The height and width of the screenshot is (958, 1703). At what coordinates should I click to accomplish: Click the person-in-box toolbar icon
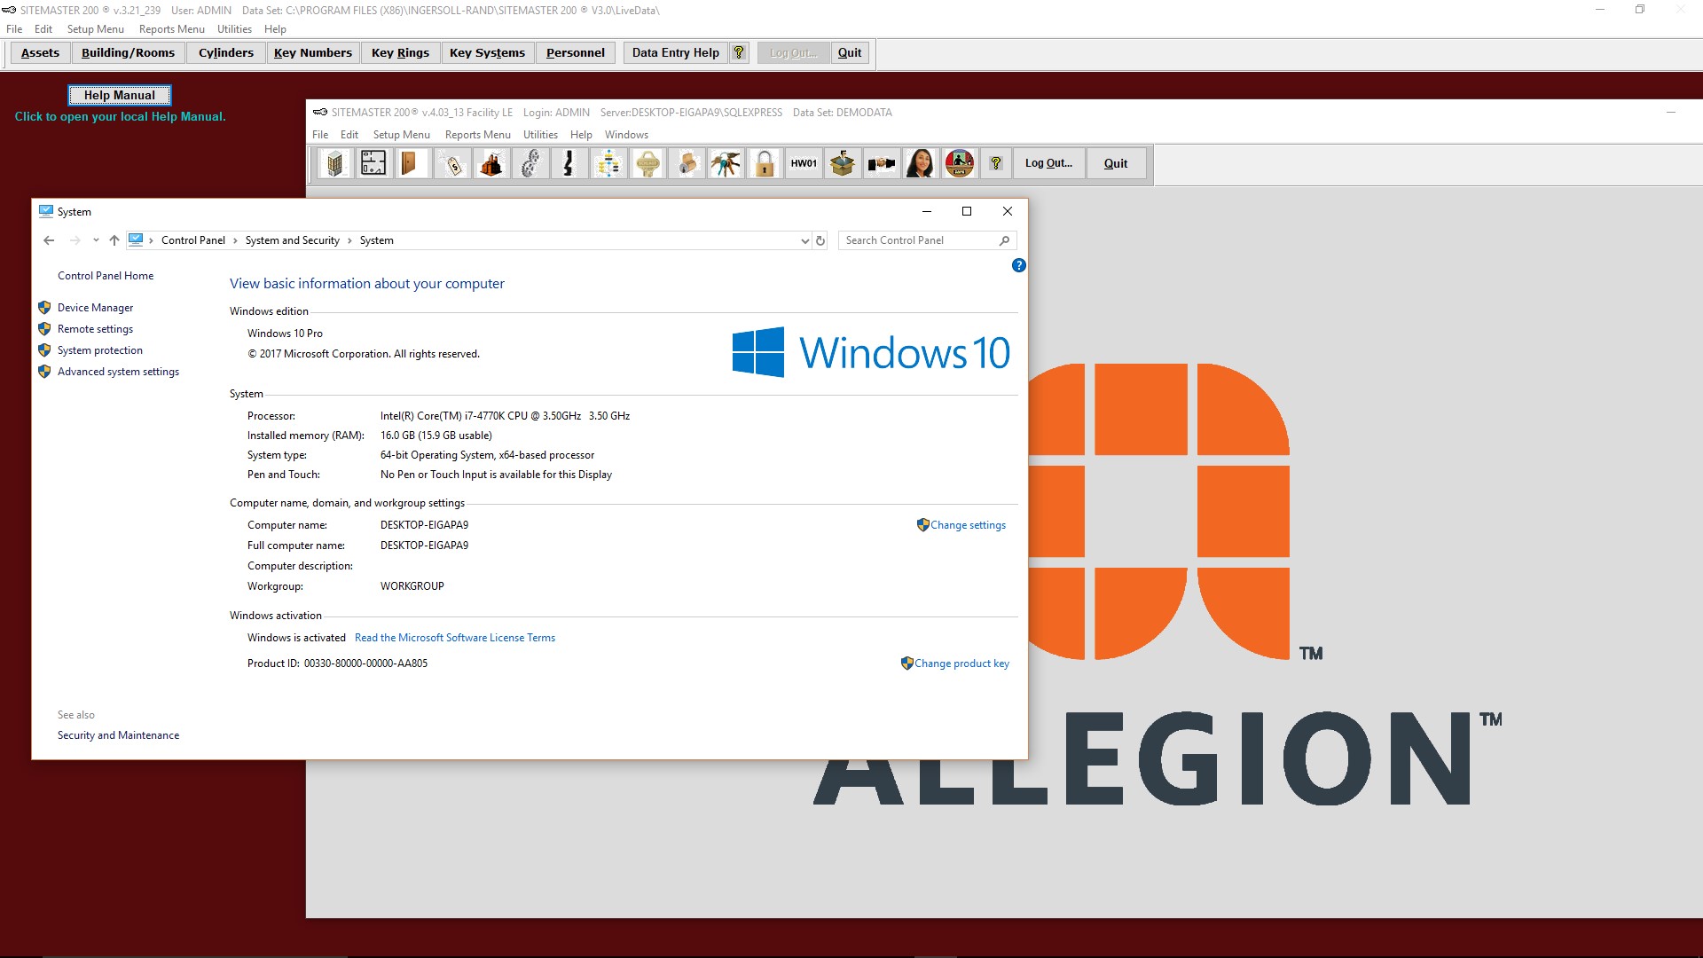[843, 163]
